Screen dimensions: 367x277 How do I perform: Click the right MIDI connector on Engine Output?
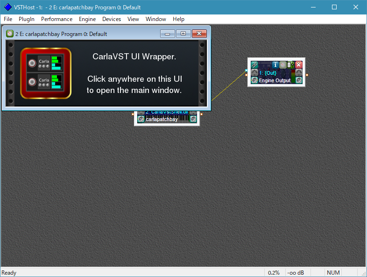[298, 72]
